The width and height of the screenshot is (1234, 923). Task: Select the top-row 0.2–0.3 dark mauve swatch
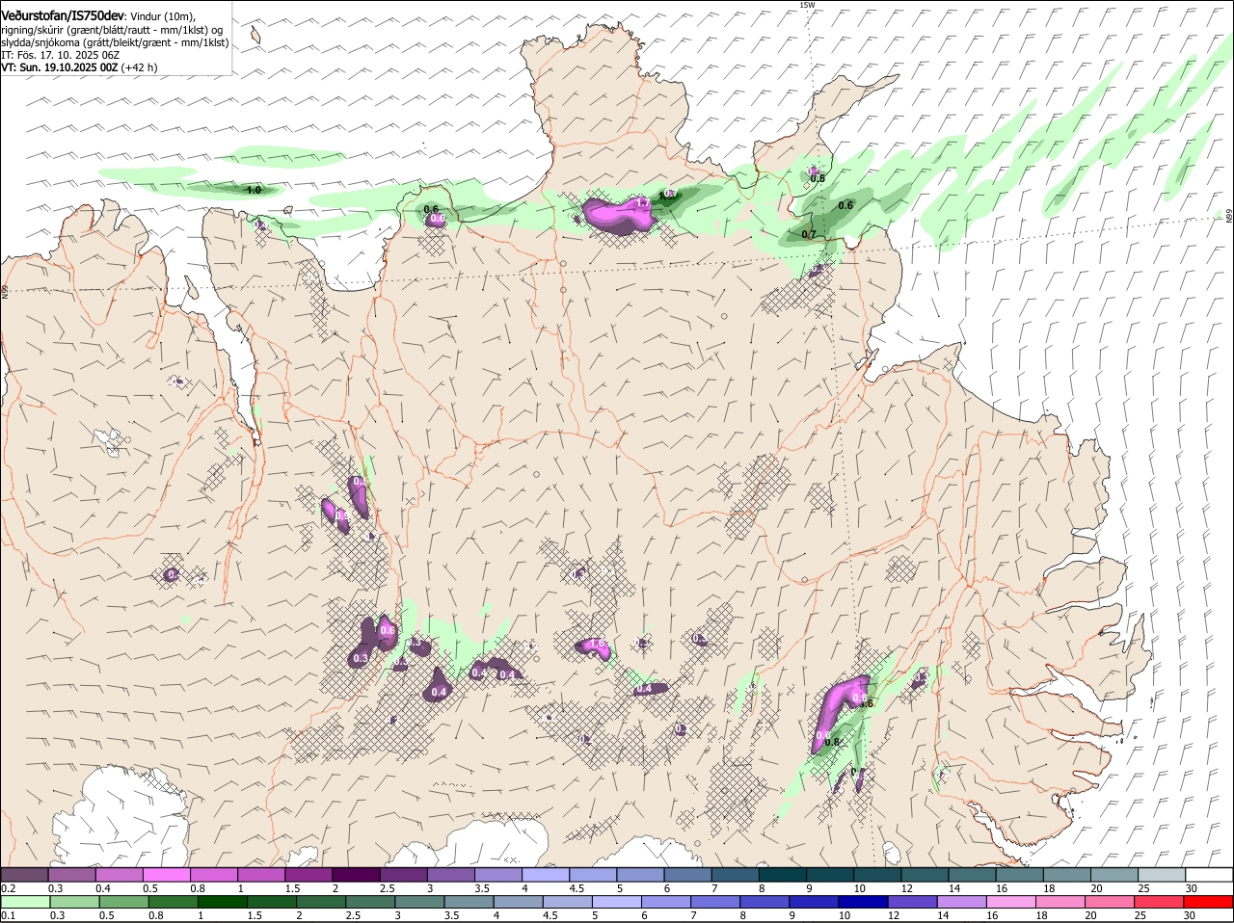click(x=25, y=875)
